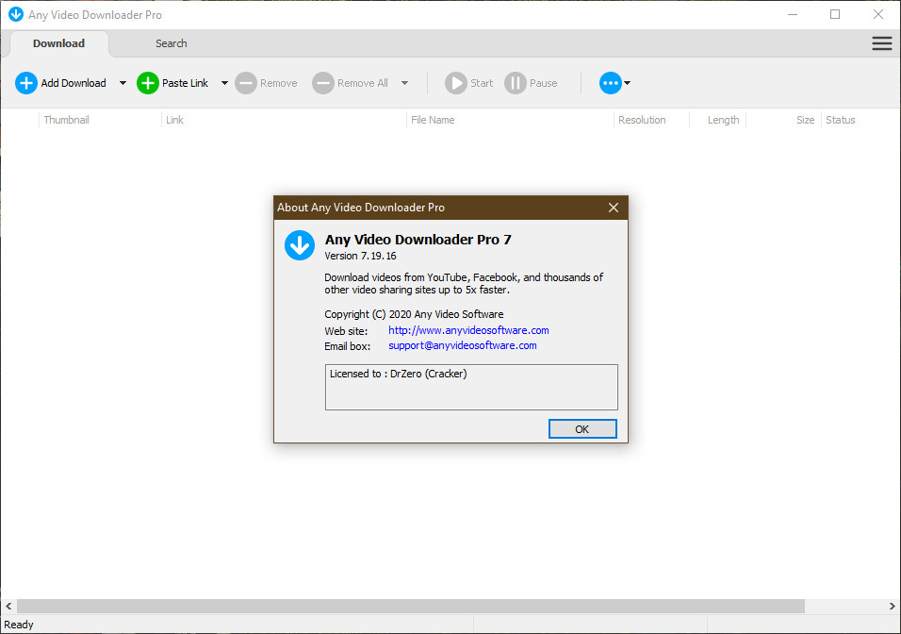The height and width of the screenshot is (634, 901).
Task: Click the support email address link
Action: point(463,345)
